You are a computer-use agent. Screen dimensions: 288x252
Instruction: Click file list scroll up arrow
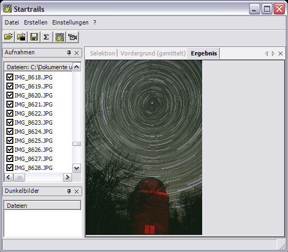coord(77,67)
